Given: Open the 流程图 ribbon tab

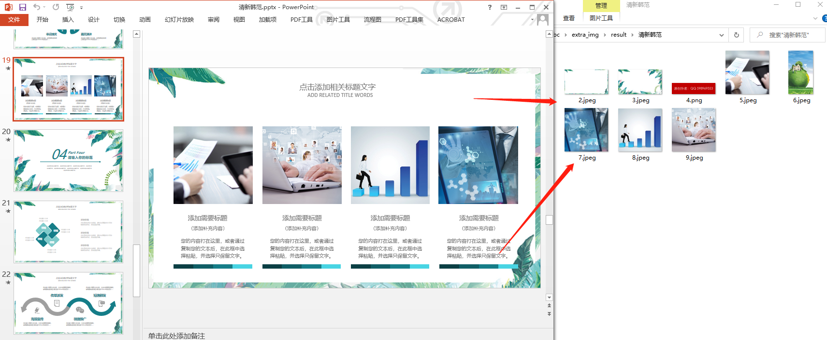Looking at the screenshot, I should pyautogui.click(x=373, y=20).
